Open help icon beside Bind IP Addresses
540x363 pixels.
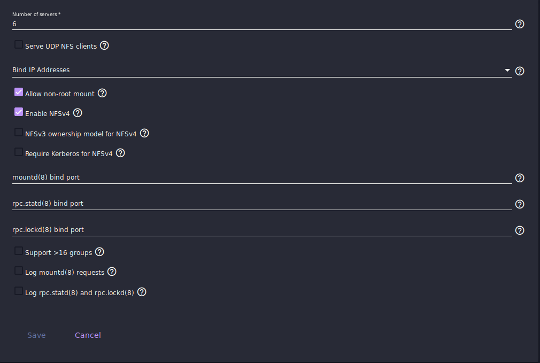(519, 71)
